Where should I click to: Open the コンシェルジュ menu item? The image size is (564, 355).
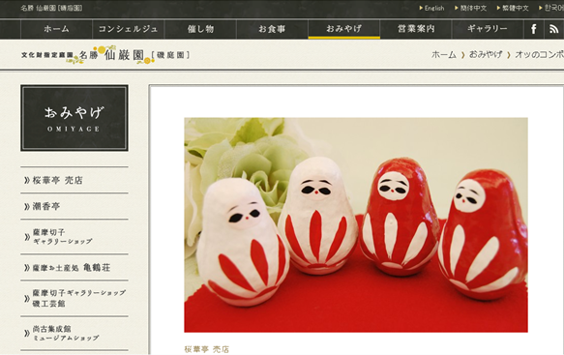129,29
